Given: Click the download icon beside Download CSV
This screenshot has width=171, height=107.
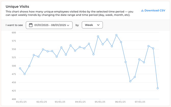Looking at the screenshot, I should pos(142,10).
